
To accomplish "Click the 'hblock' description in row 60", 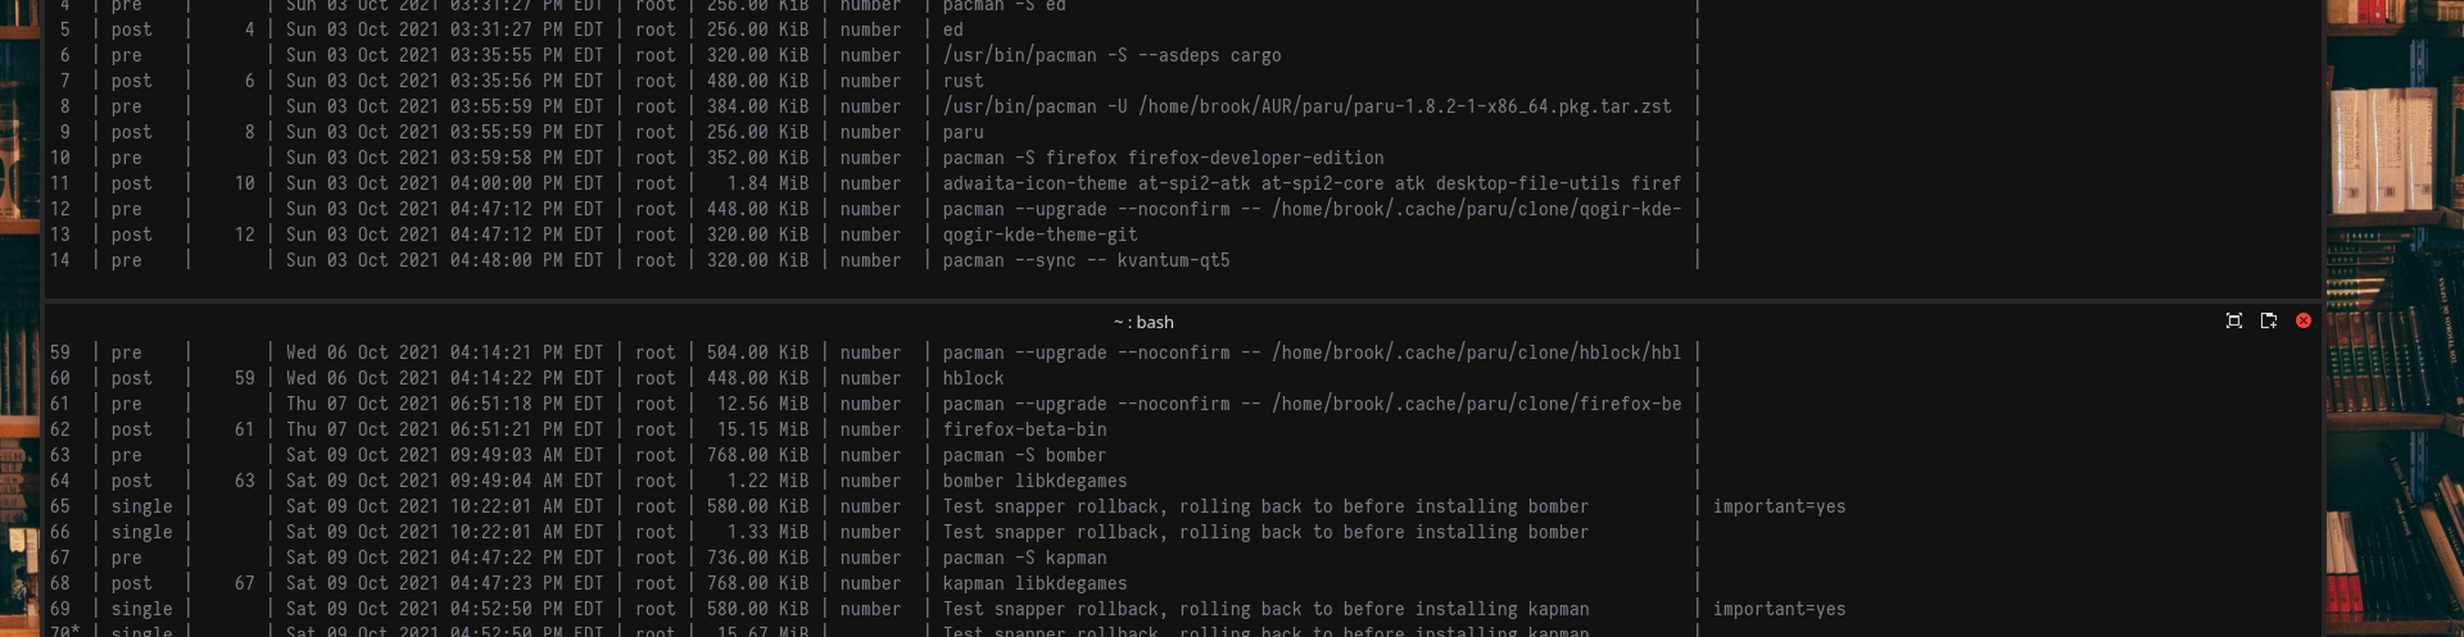I will 973,378.
